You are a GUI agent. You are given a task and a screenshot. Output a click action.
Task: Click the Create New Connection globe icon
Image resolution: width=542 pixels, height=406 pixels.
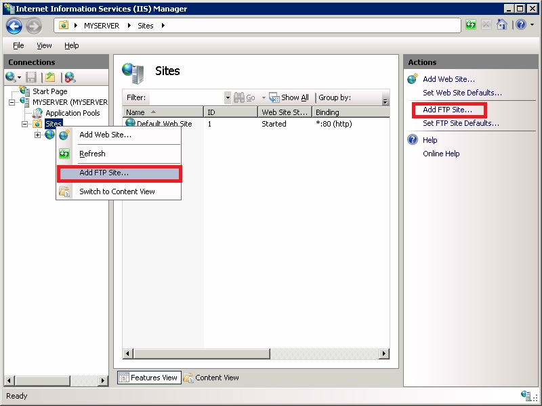(x=10, y=77)
